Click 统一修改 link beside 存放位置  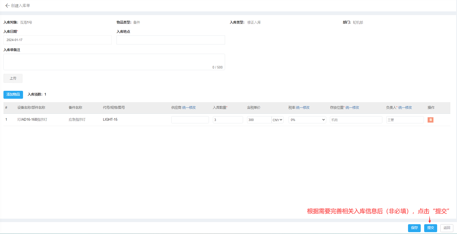[x=352, y=107]
